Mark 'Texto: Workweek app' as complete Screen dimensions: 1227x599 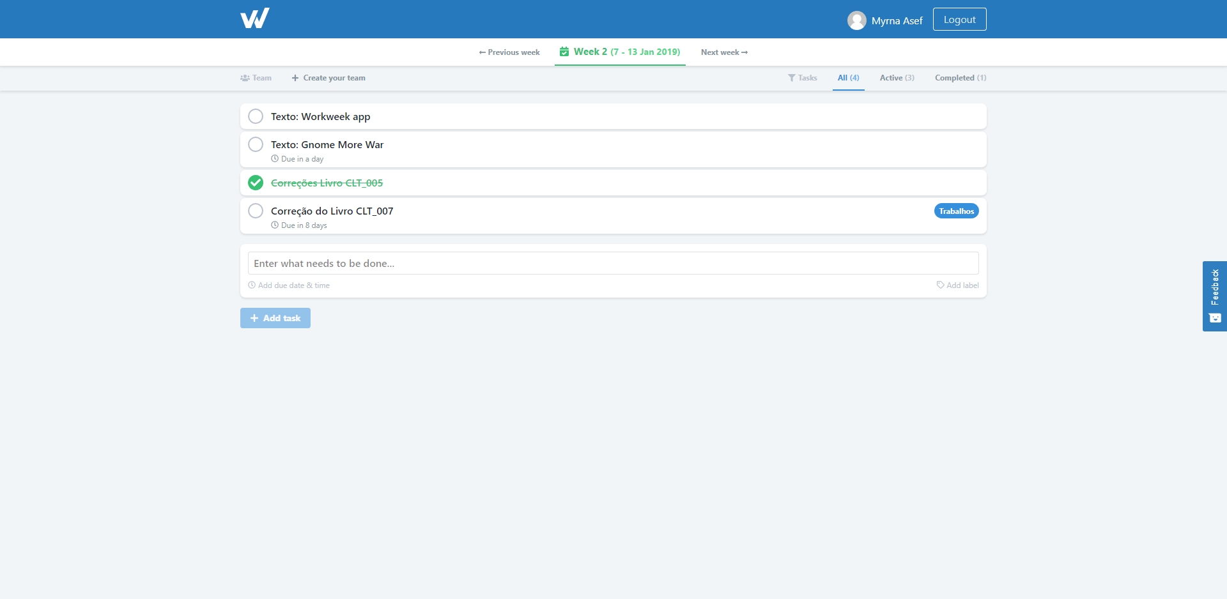(256, 116)
